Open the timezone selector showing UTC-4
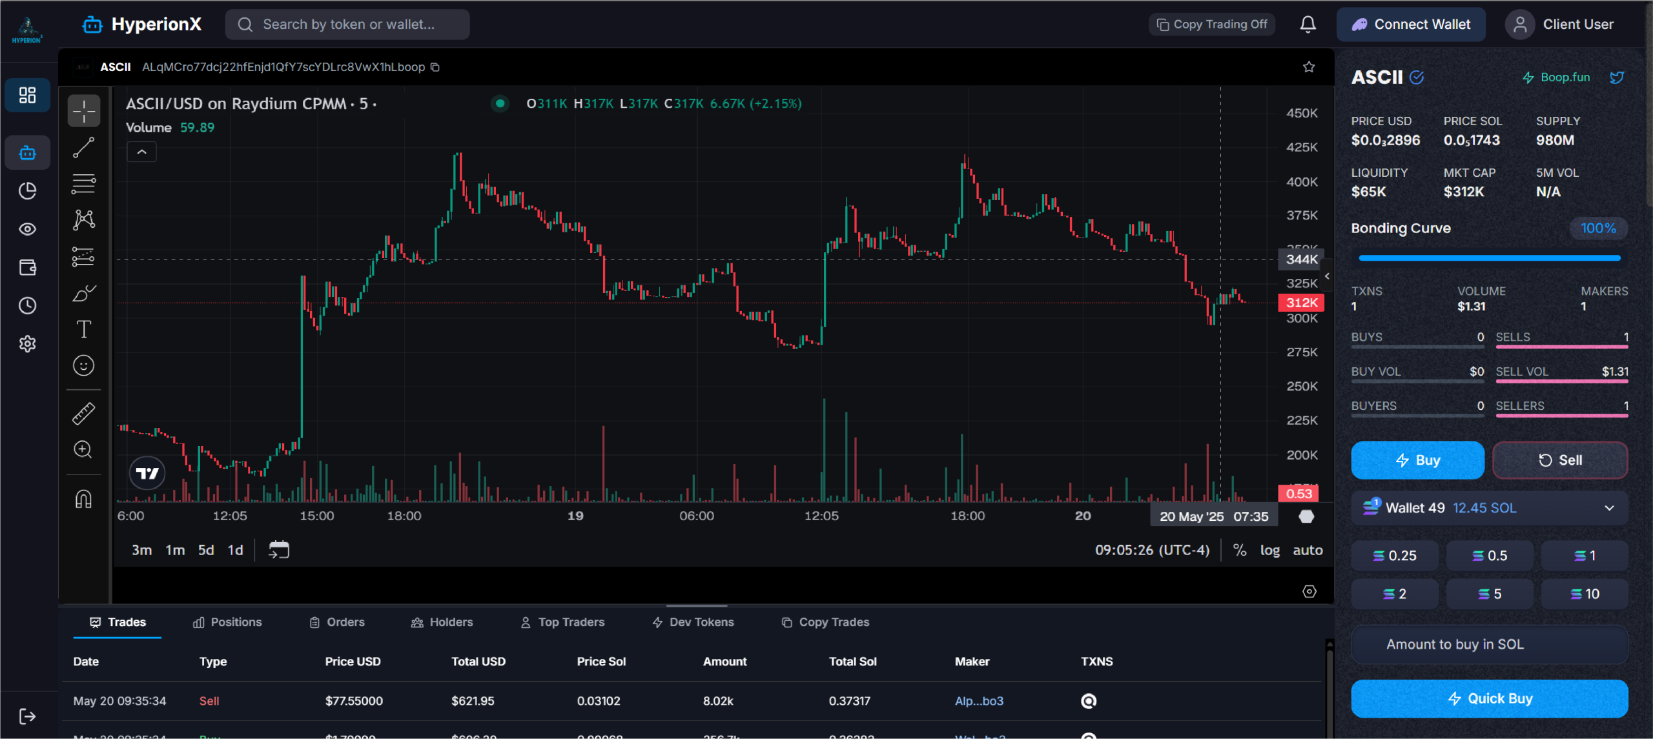 1152,550
